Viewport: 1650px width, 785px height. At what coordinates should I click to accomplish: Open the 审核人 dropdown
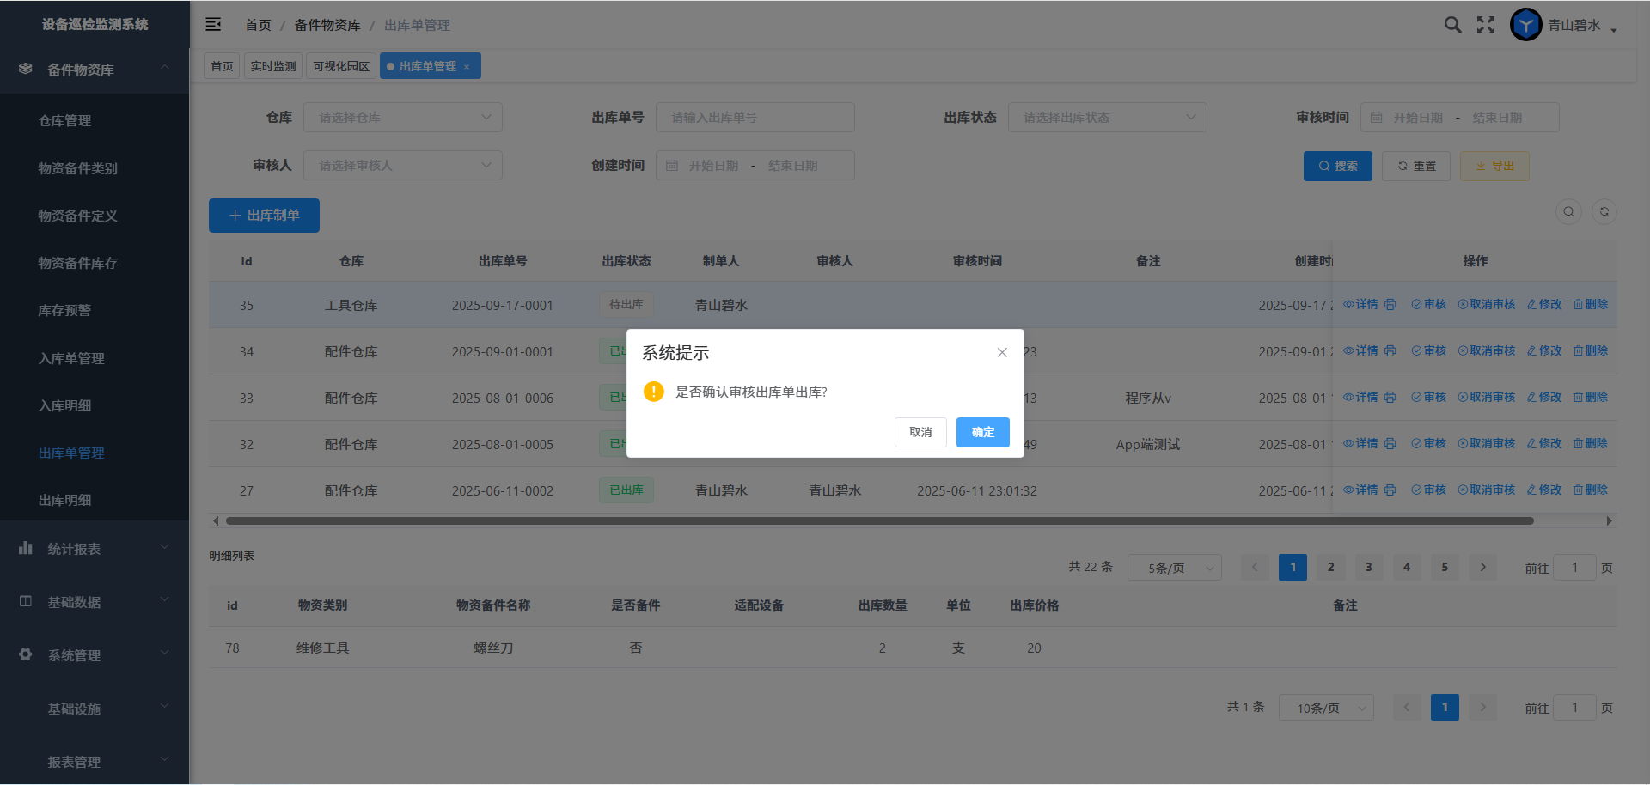click(x=402, y=166)
